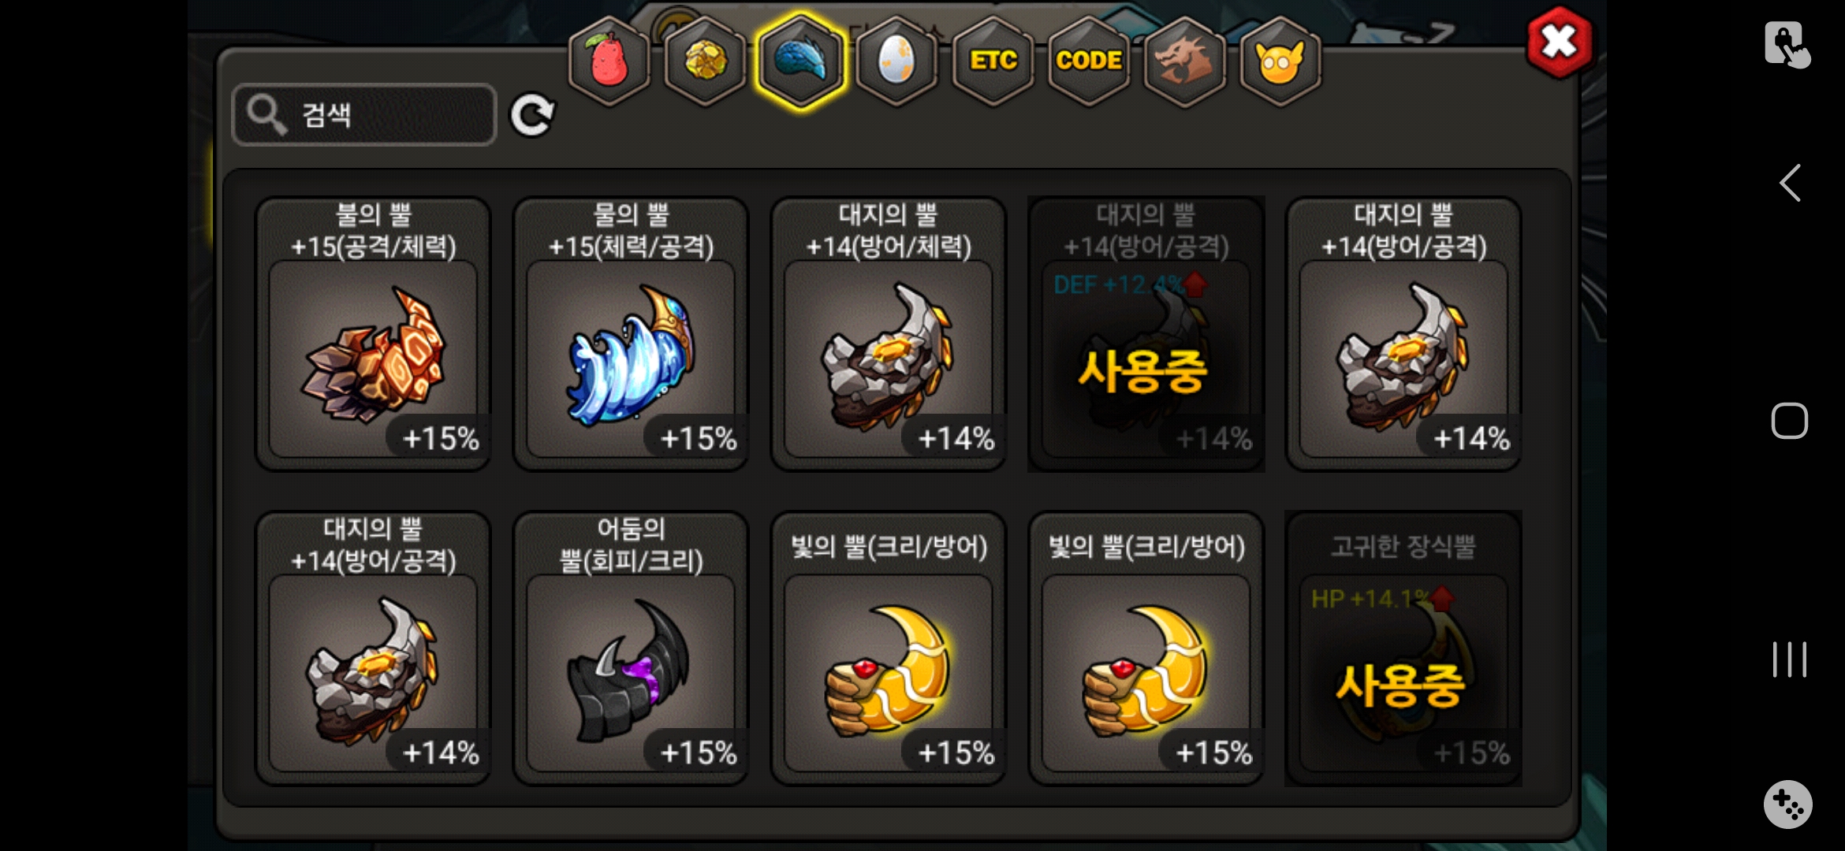Open the game controller tools icon
The image size is (1845, 851).
point(1788,805)
